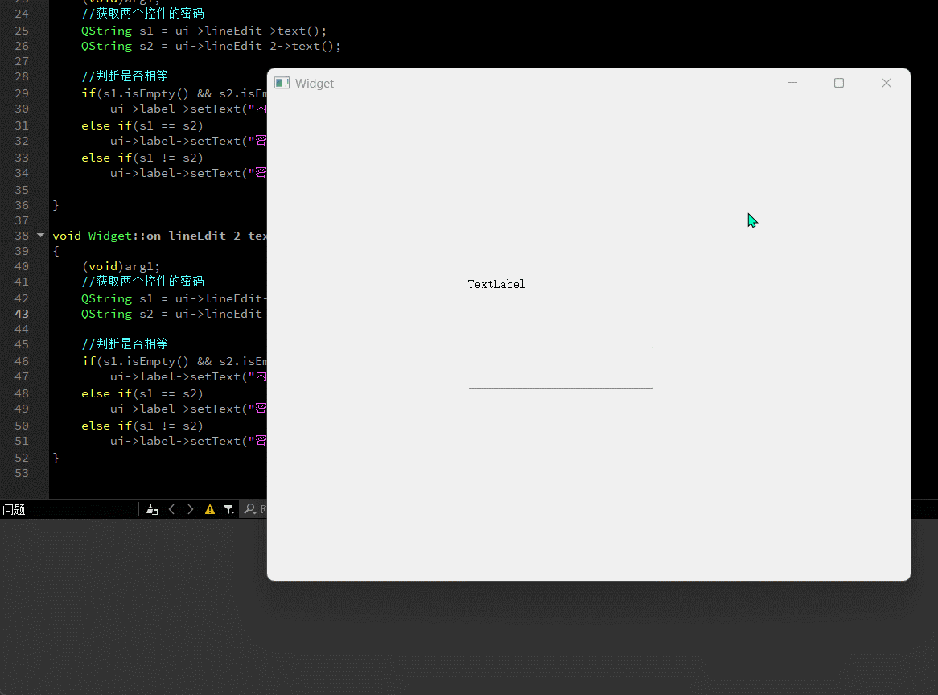The image size is (938, 695).
Task: Click the //判断是否相等 comment on line 28
Action: coord(125,76)
